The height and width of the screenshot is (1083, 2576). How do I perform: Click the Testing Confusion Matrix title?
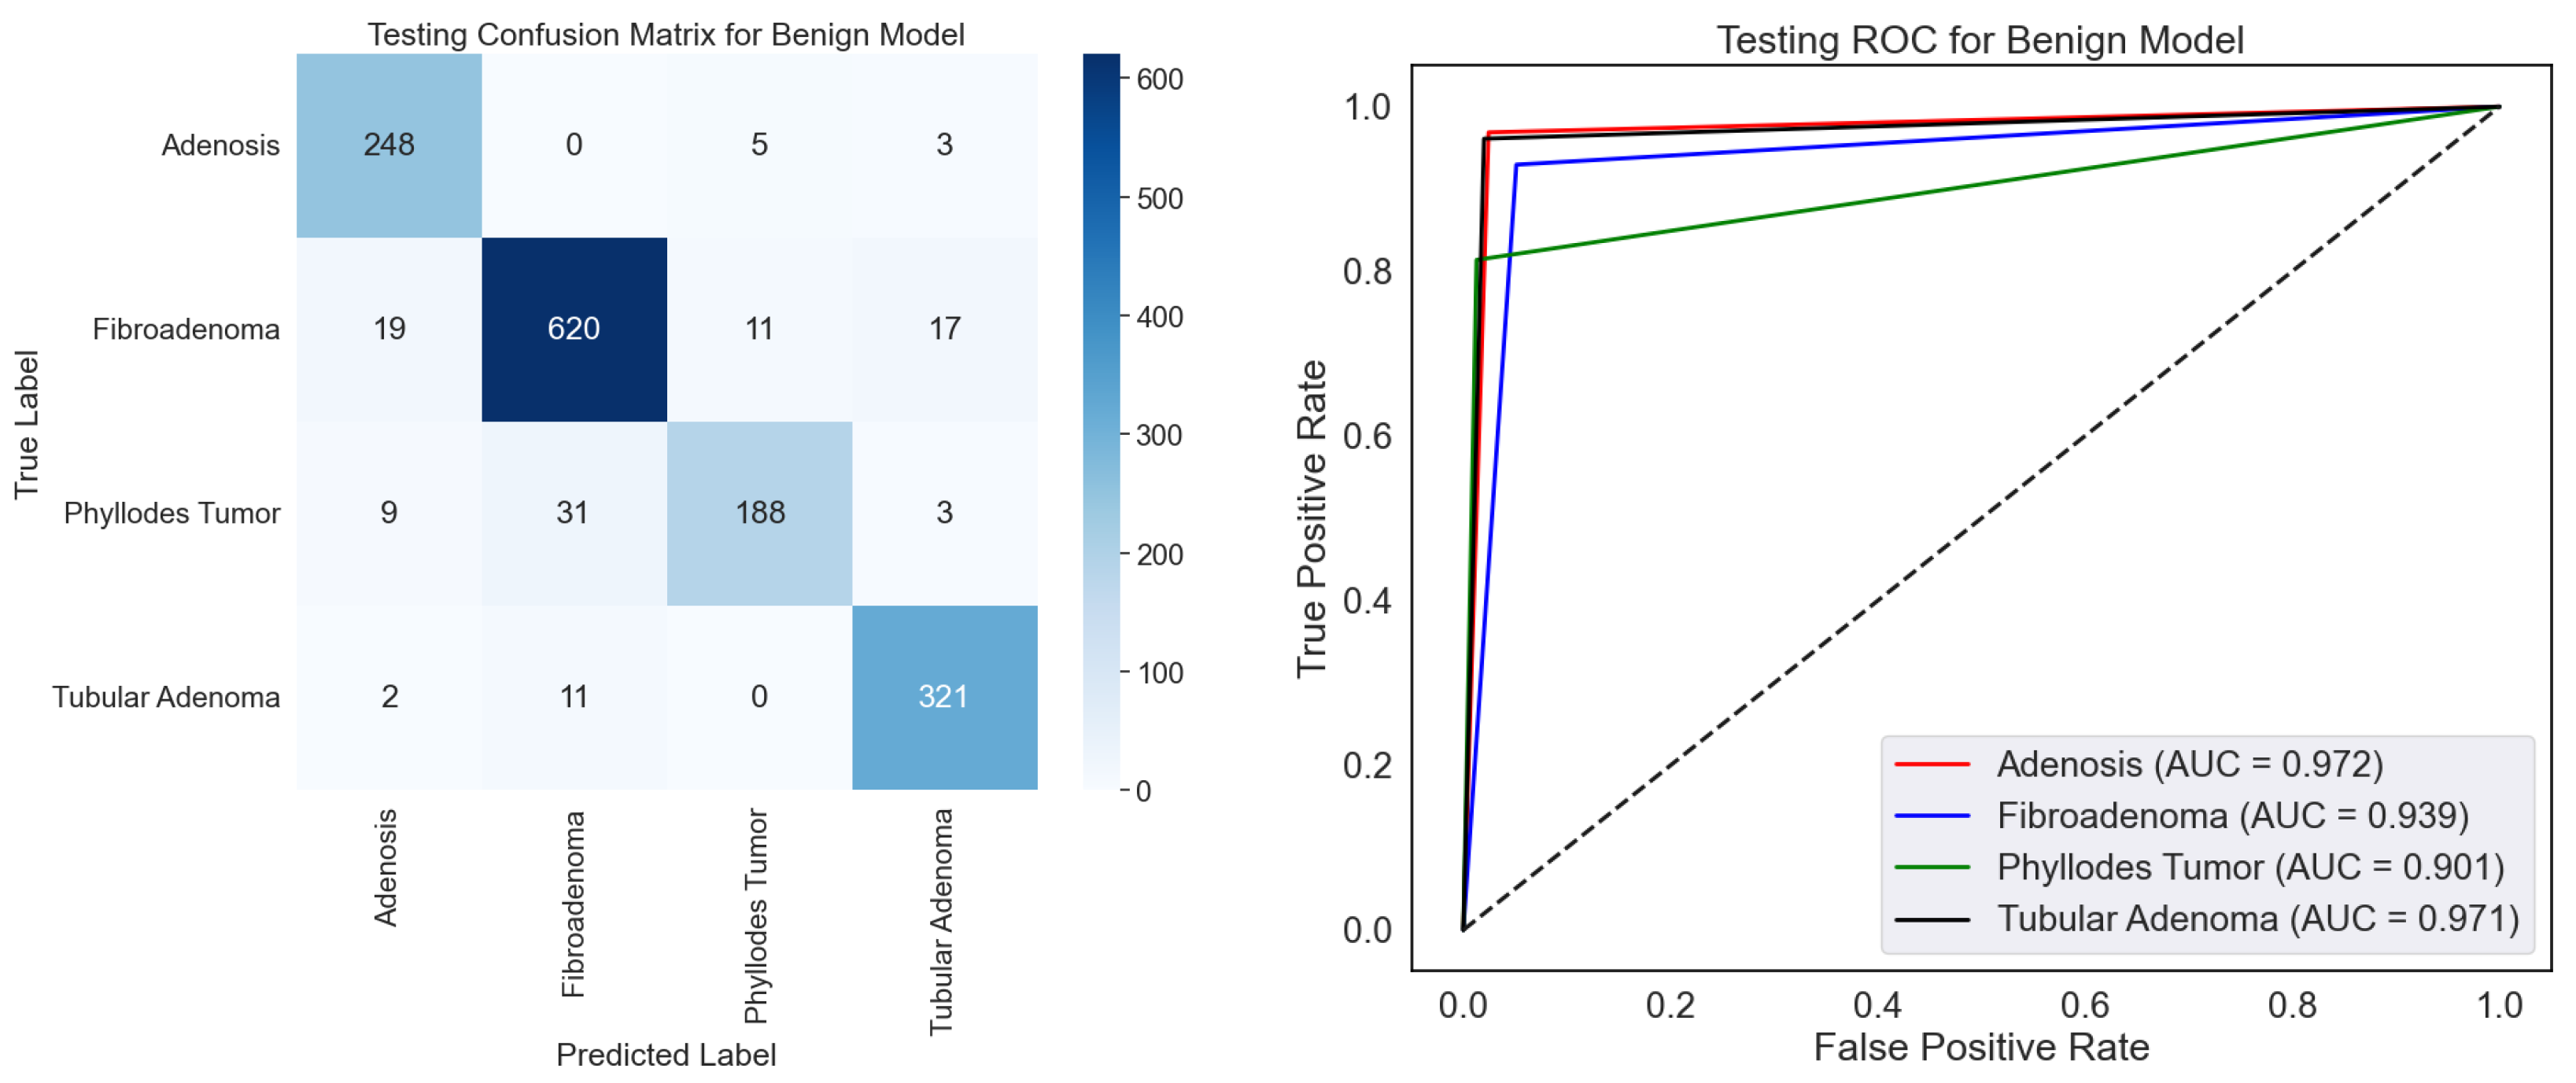666,35
